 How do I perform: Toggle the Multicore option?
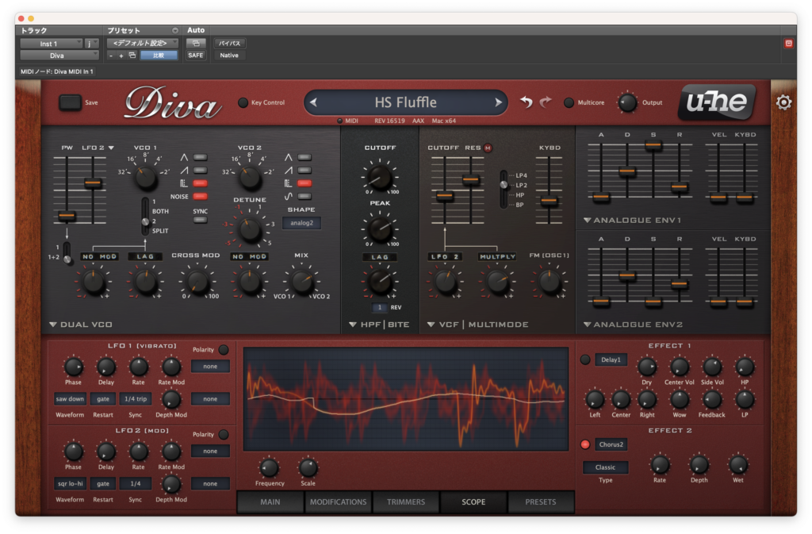click(x=569, y=102)
